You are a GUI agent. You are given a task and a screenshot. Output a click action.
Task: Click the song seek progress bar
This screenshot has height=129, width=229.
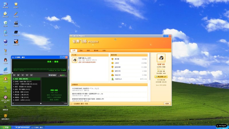pos(40,73)
